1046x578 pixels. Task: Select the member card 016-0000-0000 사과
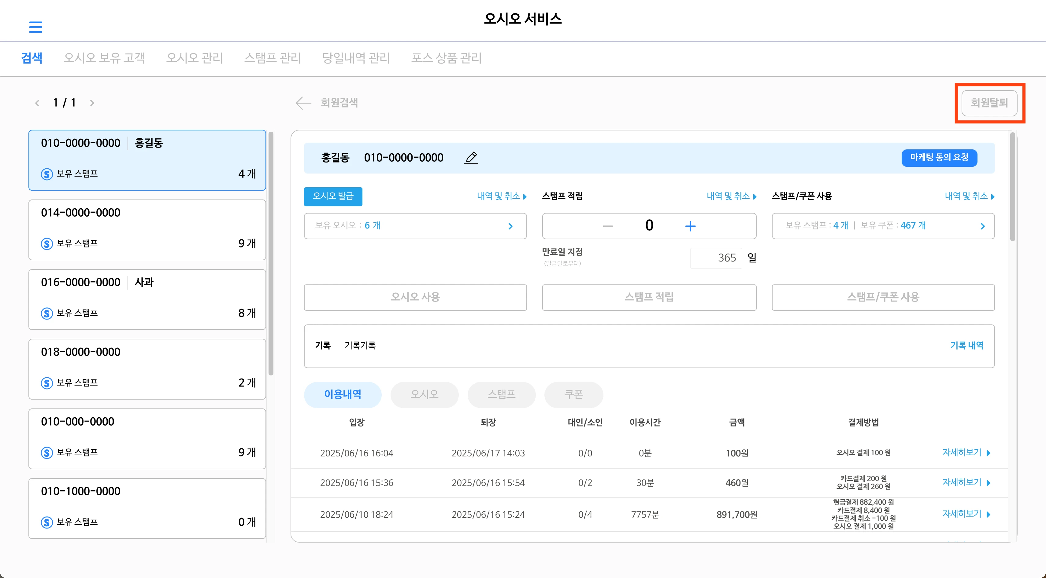[x=147, y=300]
